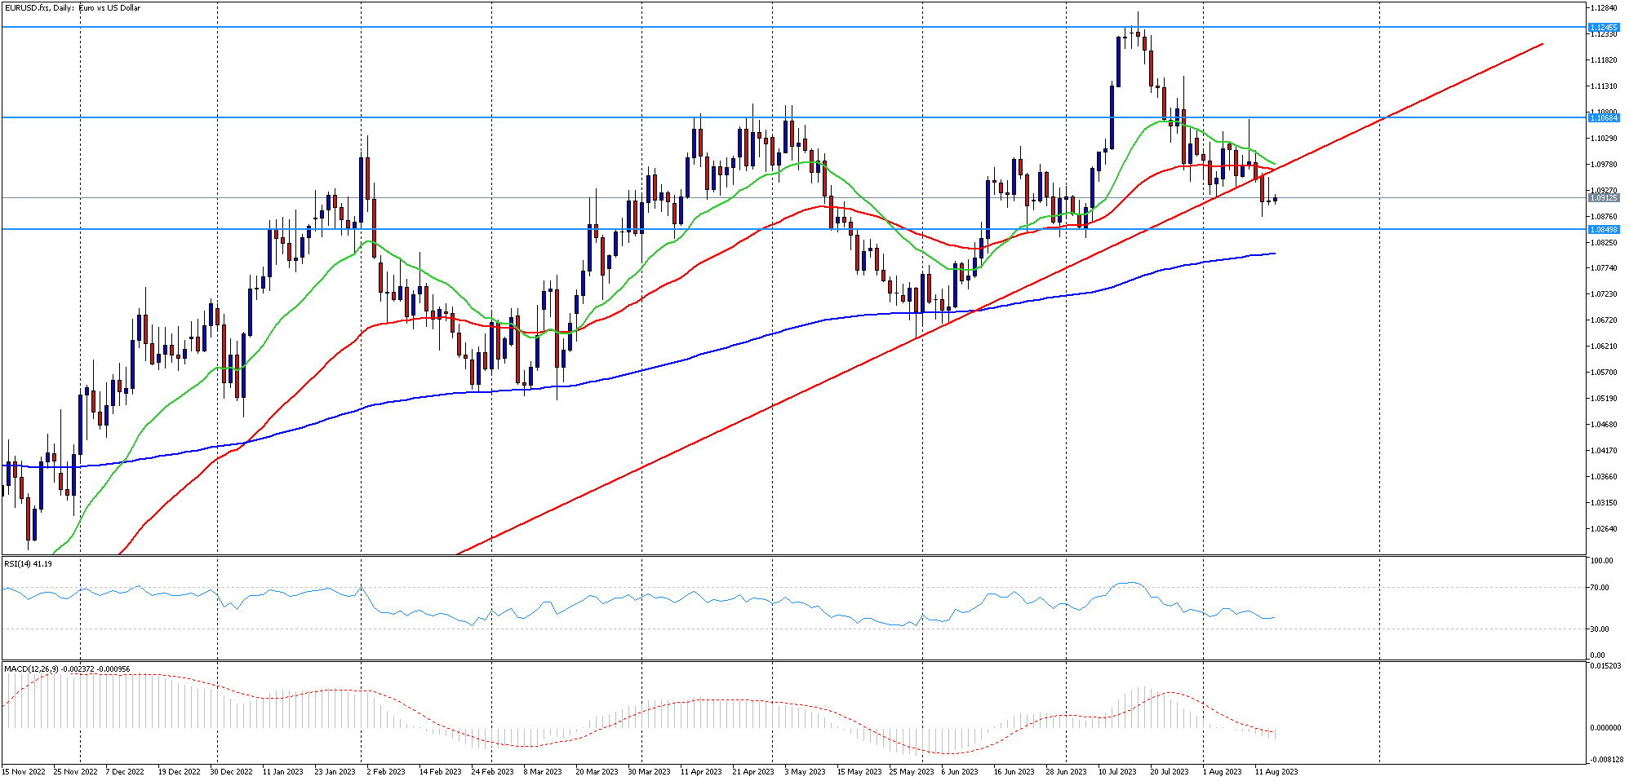Image resolution: width=1629 pixels, height=781 pixels.
Task: Click the 1.08498 horizontal line price tag
Action: [x=1604, y=230]
